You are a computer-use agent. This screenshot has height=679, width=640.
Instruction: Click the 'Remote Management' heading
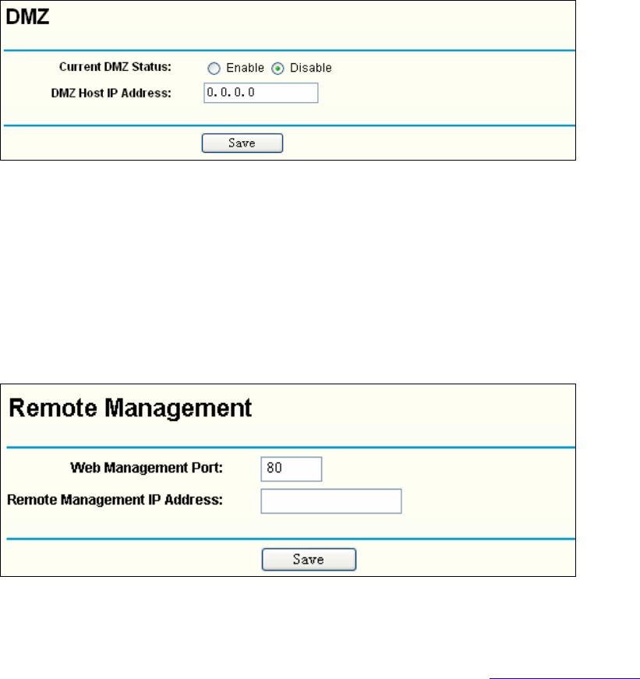point(130,408)
